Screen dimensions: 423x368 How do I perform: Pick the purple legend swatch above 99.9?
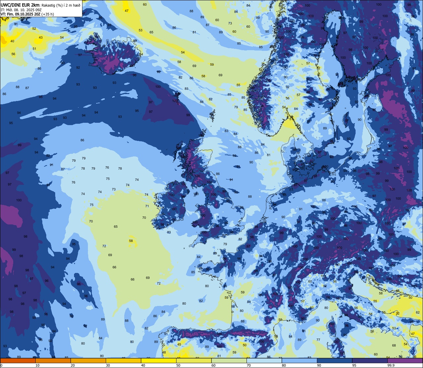click(x=405, y=361)
